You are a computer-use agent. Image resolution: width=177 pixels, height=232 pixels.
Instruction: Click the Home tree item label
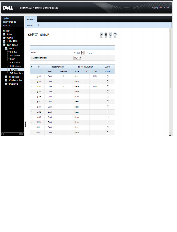(x=7, y=31)
